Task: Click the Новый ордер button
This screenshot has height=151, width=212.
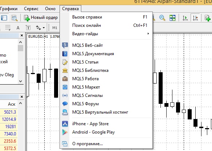Action: [41, 18]
